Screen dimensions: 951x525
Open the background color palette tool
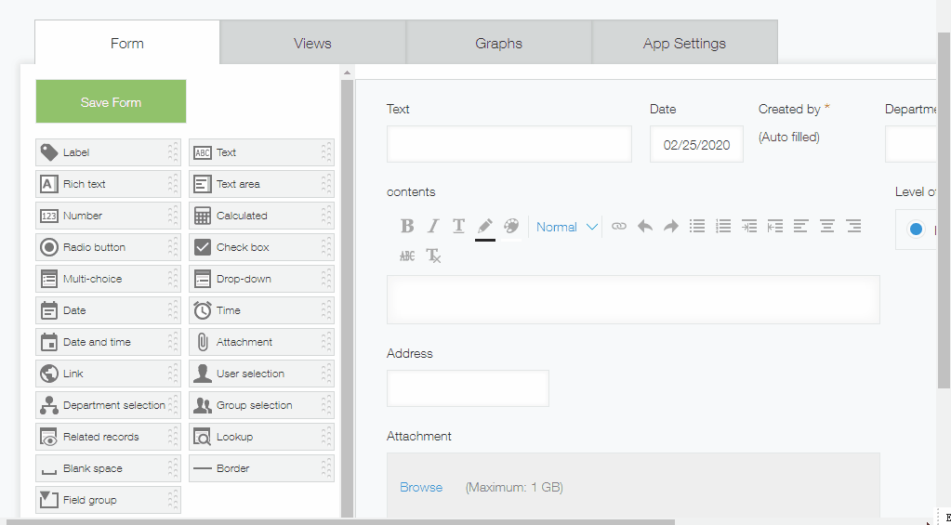pyautogui.click(x=511, y=227)
